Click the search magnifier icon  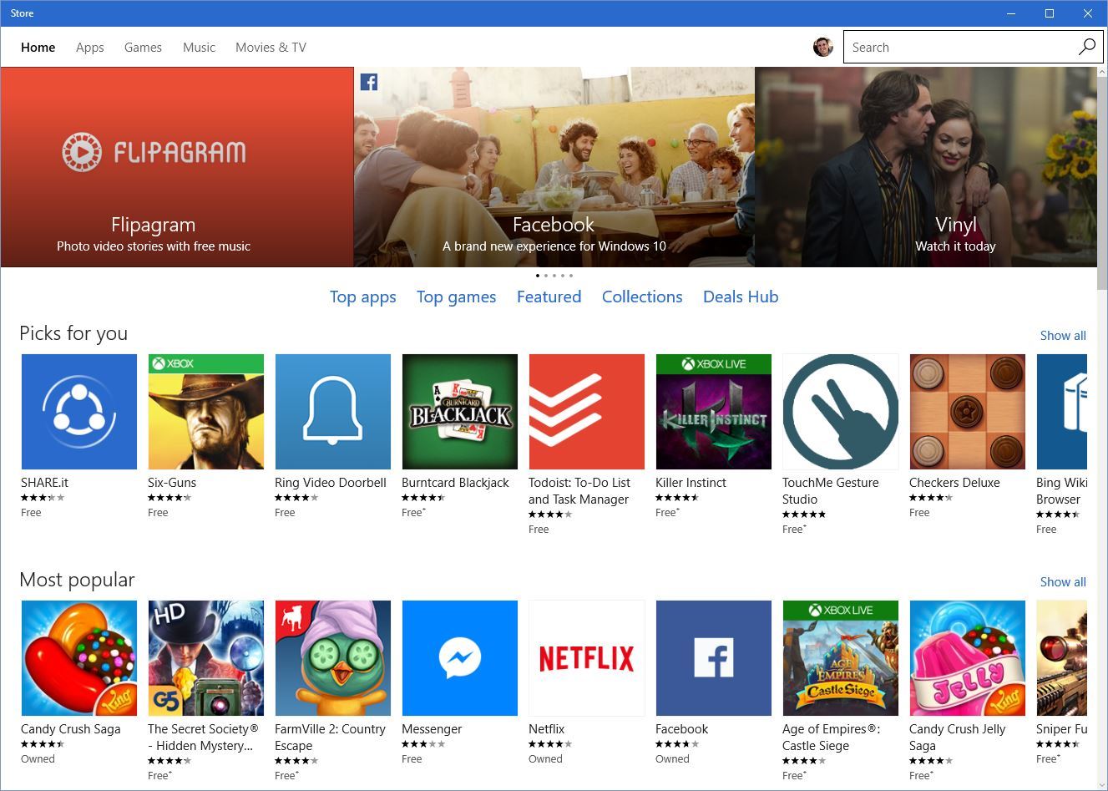click(1086, 47)
